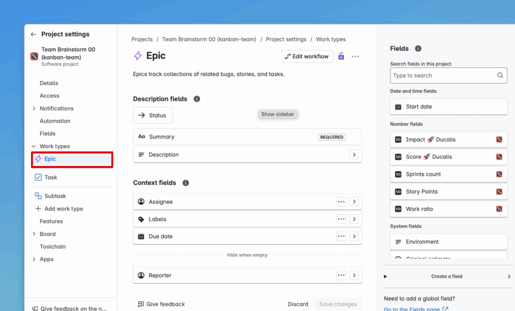The width and height of the screenshot is (515, 311).
Task: Click the search magnifier icon in fields search
Action: coord(500,75)
